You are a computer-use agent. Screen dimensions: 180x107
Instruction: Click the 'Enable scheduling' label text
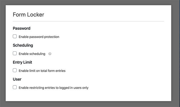[32, 54]
